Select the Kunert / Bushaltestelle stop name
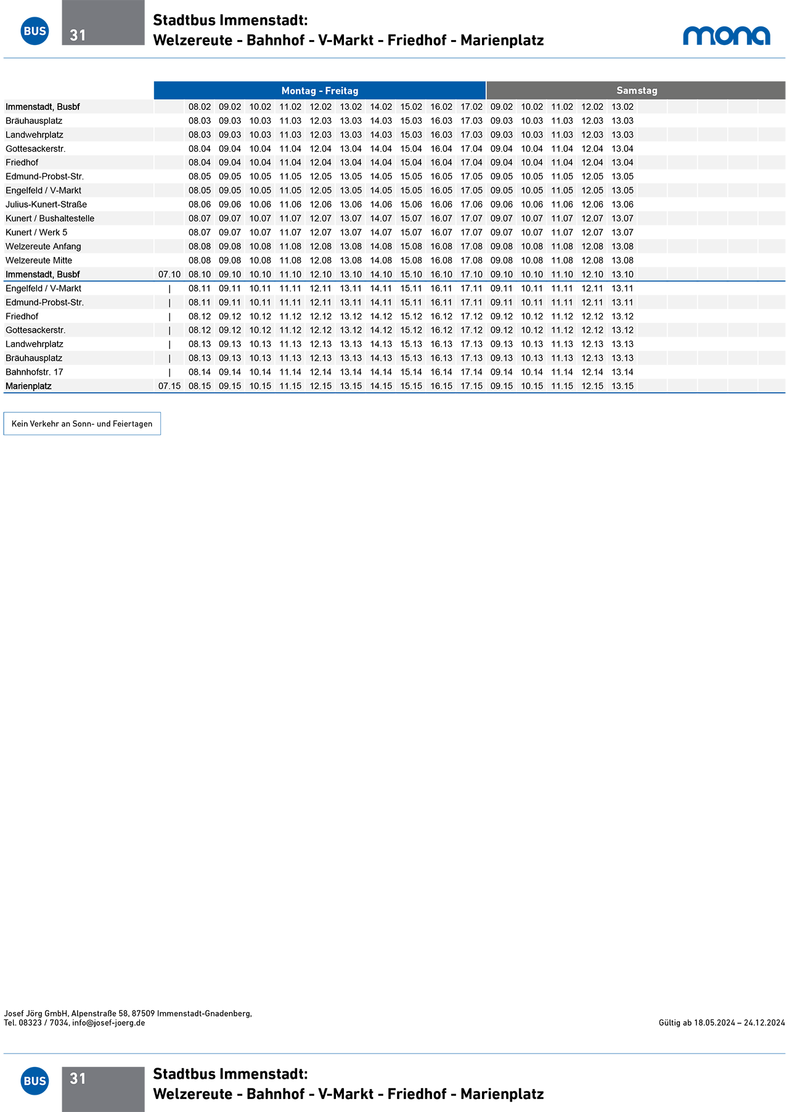 point(50,218)
